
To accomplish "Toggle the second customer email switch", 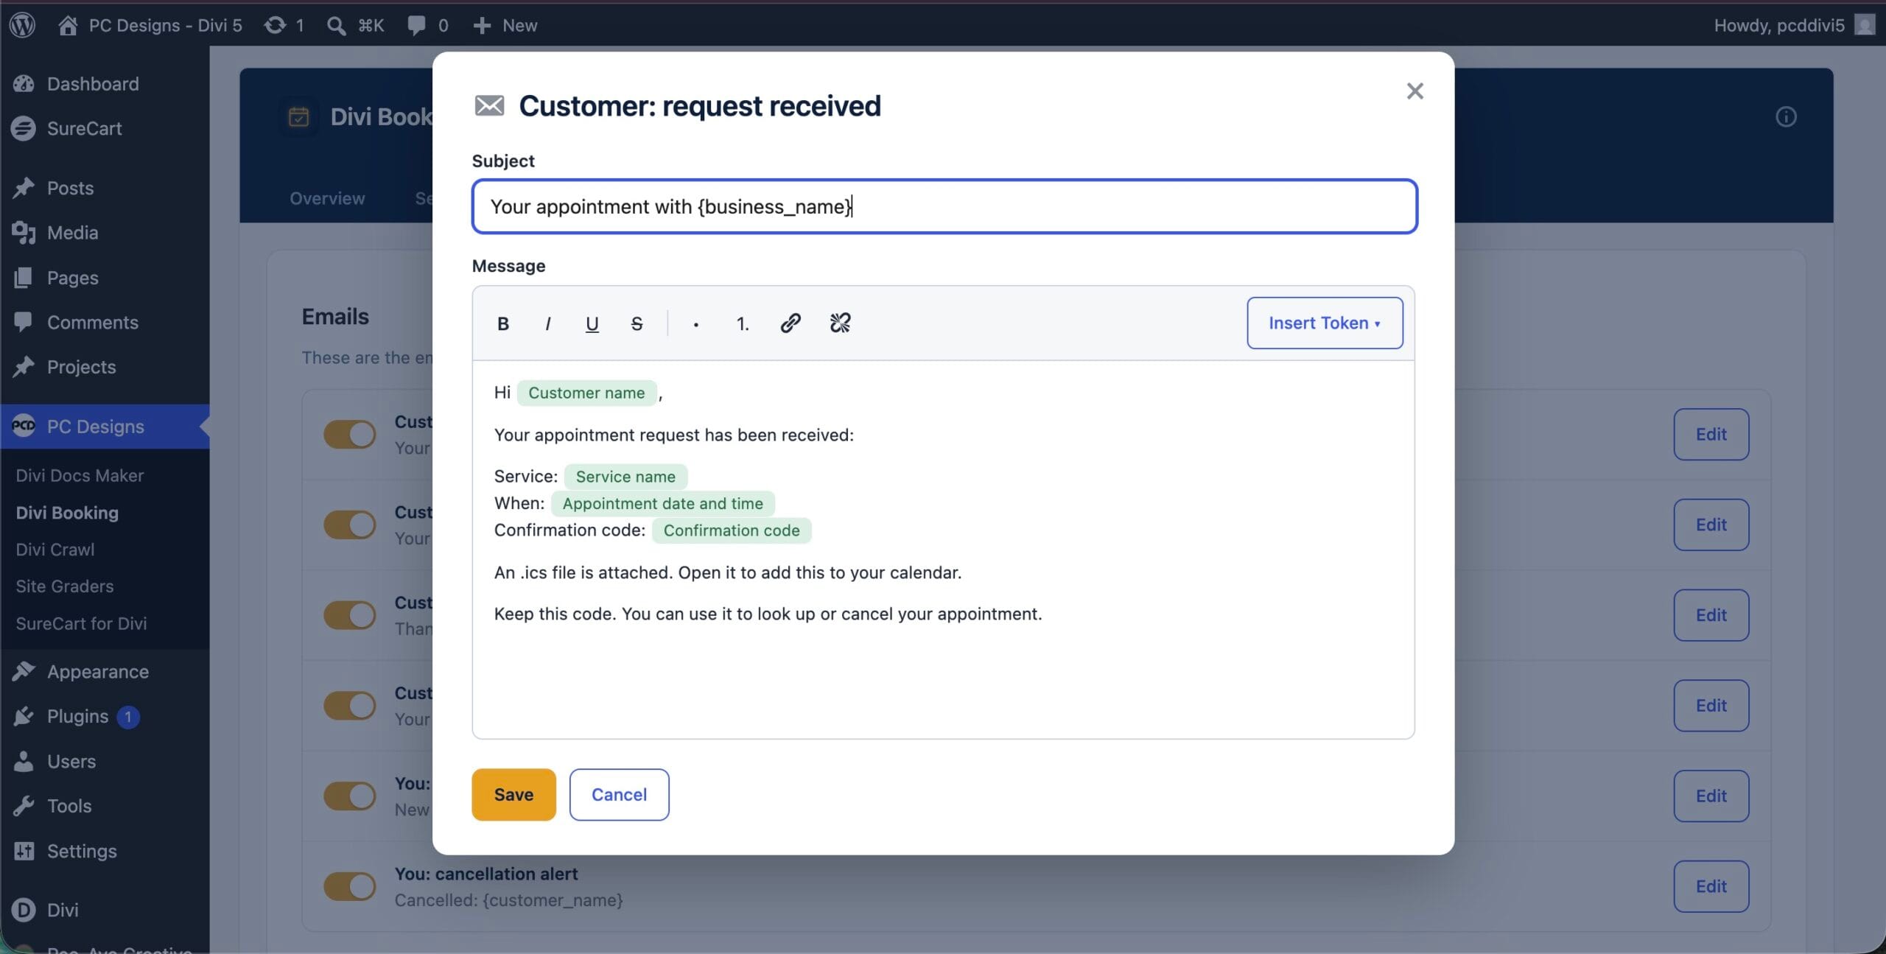I will pyautogui.click(x=349, y=525).
